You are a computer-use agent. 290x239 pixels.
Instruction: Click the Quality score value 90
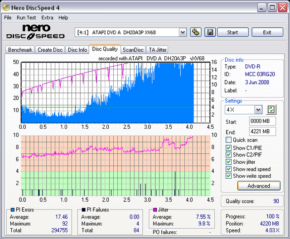click(276, 201)
